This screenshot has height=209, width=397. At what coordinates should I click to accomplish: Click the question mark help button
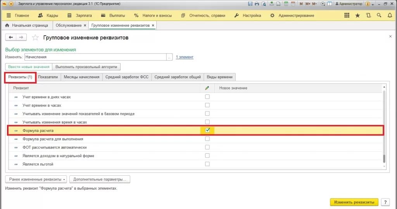(x=385, y=202)
